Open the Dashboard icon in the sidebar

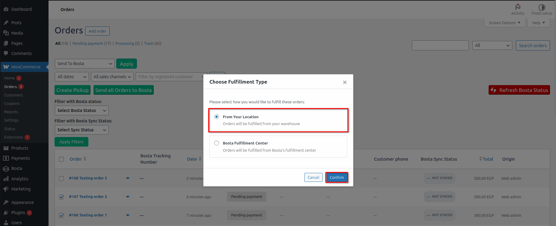[6, 9]
